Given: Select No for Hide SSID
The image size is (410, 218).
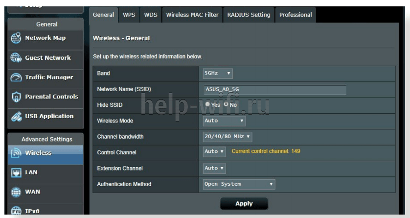Looking at the screenshot, I should tap(226, 104).
